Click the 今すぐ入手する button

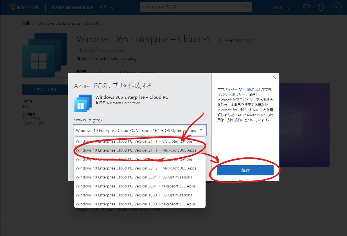pyautogui.click(x=45, y=90)
